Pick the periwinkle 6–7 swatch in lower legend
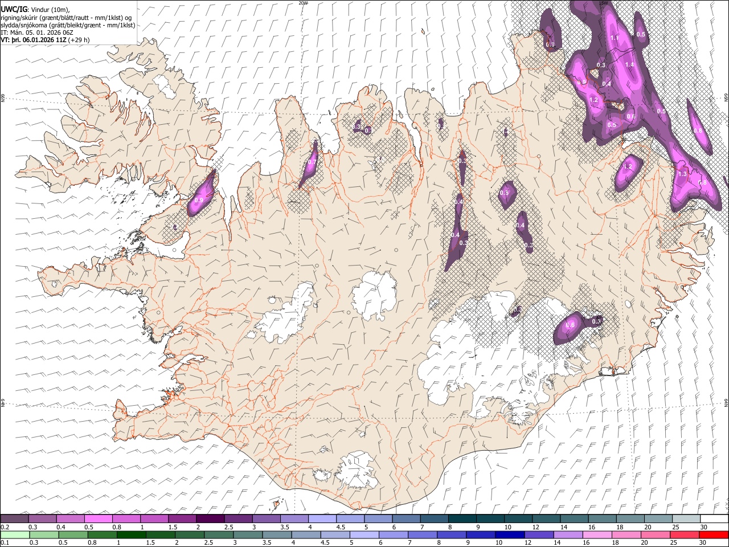Image resolution: width=729 pixels, height=547 pixels. 392,534
